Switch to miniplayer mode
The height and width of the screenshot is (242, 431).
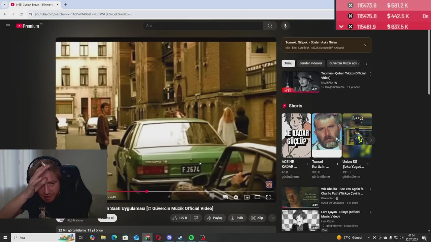tap(247, 197)
